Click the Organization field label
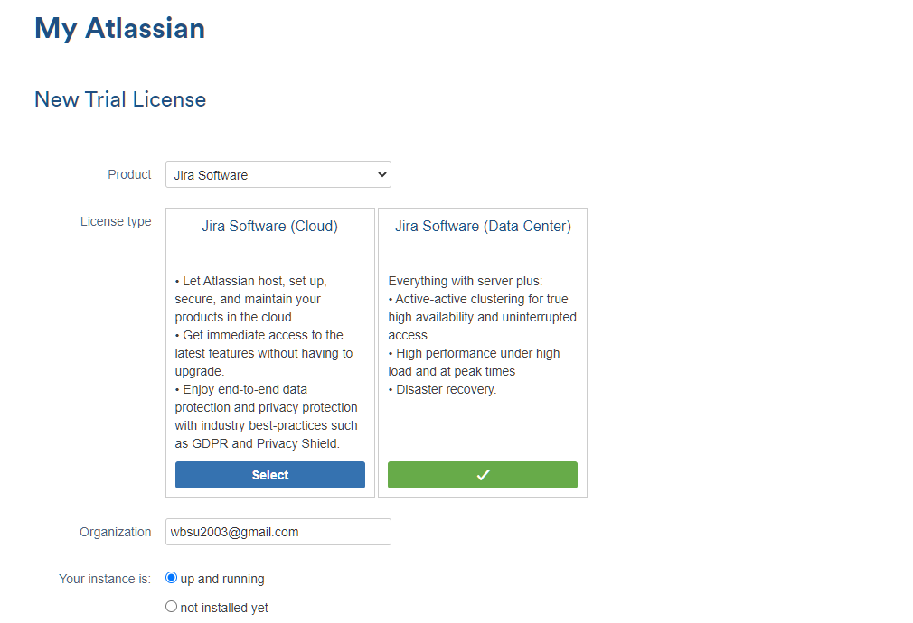Image resolution: width=913 pixels, height=623 pixels. [115, 532]
